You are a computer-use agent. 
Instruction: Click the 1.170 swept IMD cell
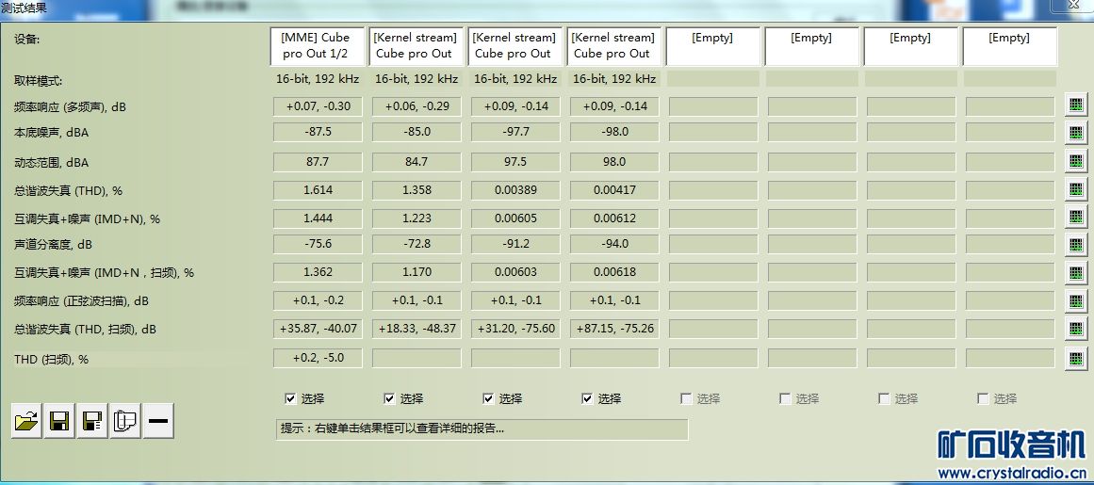[x=417, y=272]
